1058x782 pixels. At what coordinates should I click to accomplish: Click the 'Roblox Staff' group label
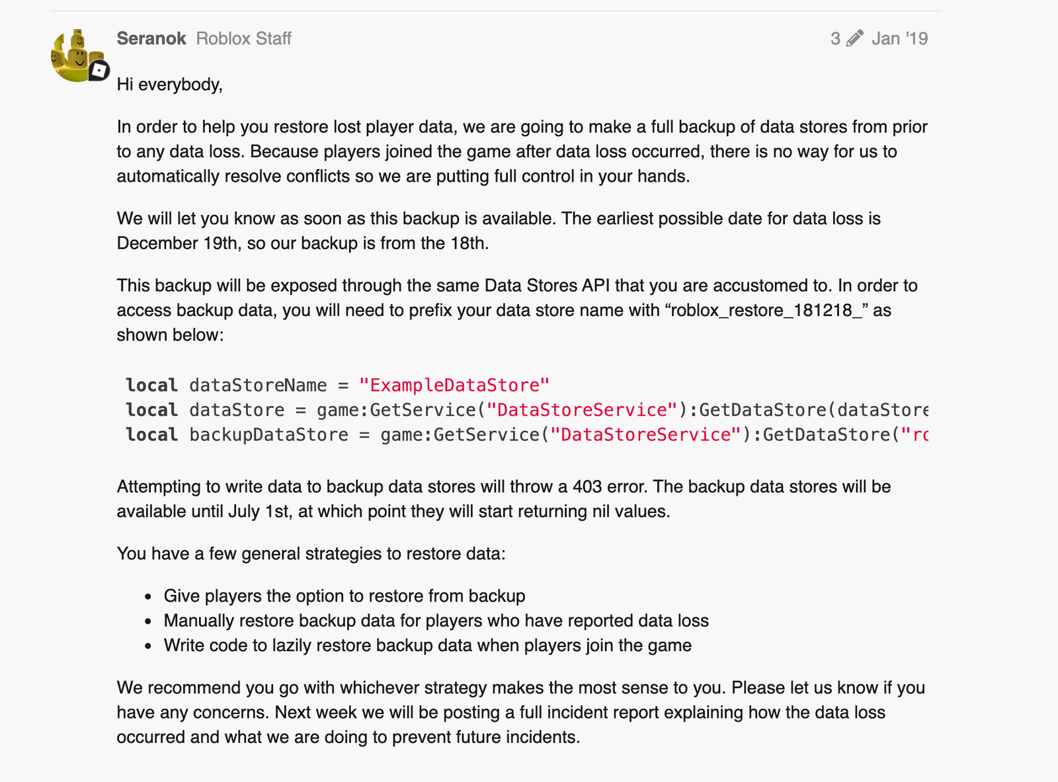coord(242,38)
